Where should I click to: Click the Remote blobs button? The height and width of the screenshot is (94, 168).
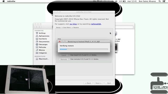[x=64, y=59]
